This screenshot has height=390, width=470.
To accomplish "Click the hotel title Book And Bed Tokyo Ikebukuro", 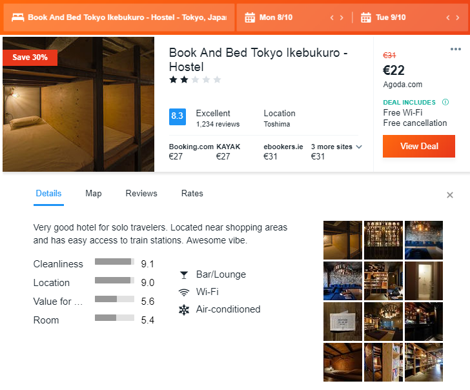I will pos(258,59).
